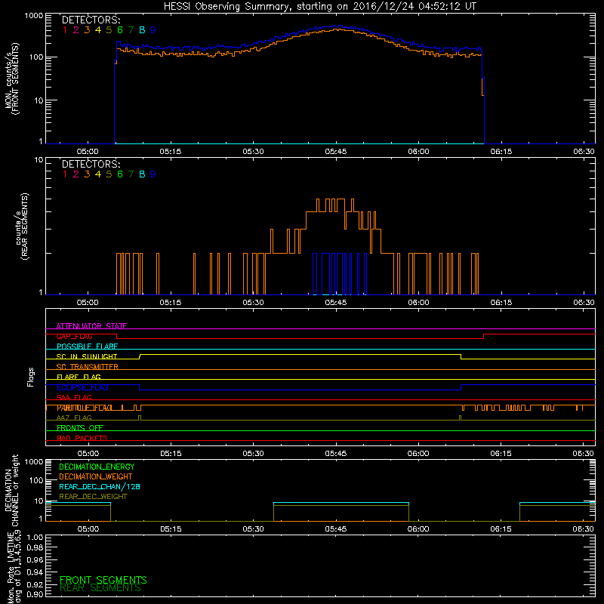Click 0.90 y-axis value on livetime plot

35,594
